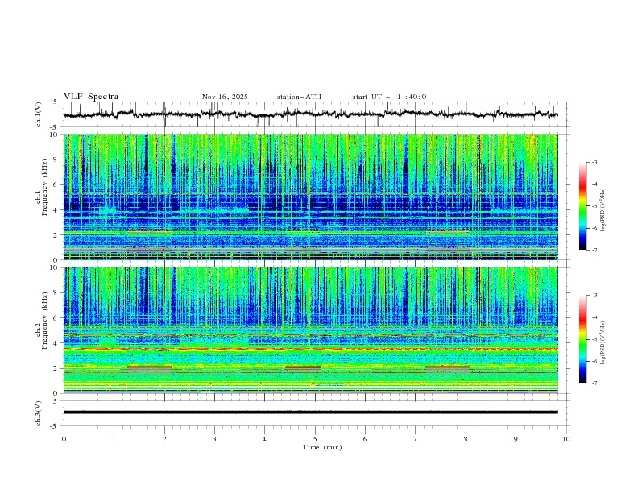Click the time axis tick label '9'
Screen dimensions: 638x493
(516, 439)
